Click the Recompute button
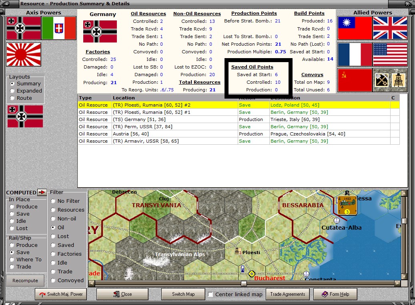The height and width of the screenshot is (305, 415). [25, 281]
